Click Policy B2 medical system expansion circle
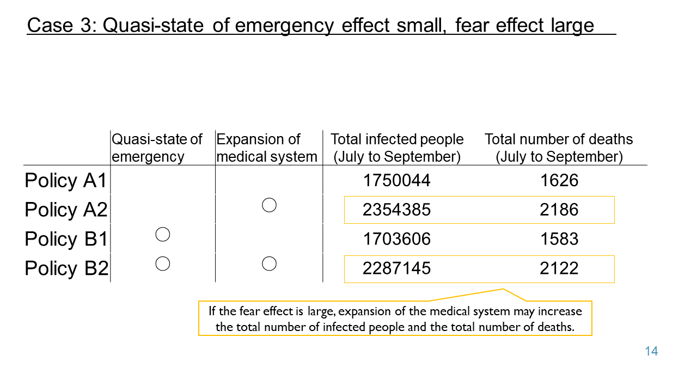Viewport: 697px width, 392px height. (269, 264)
